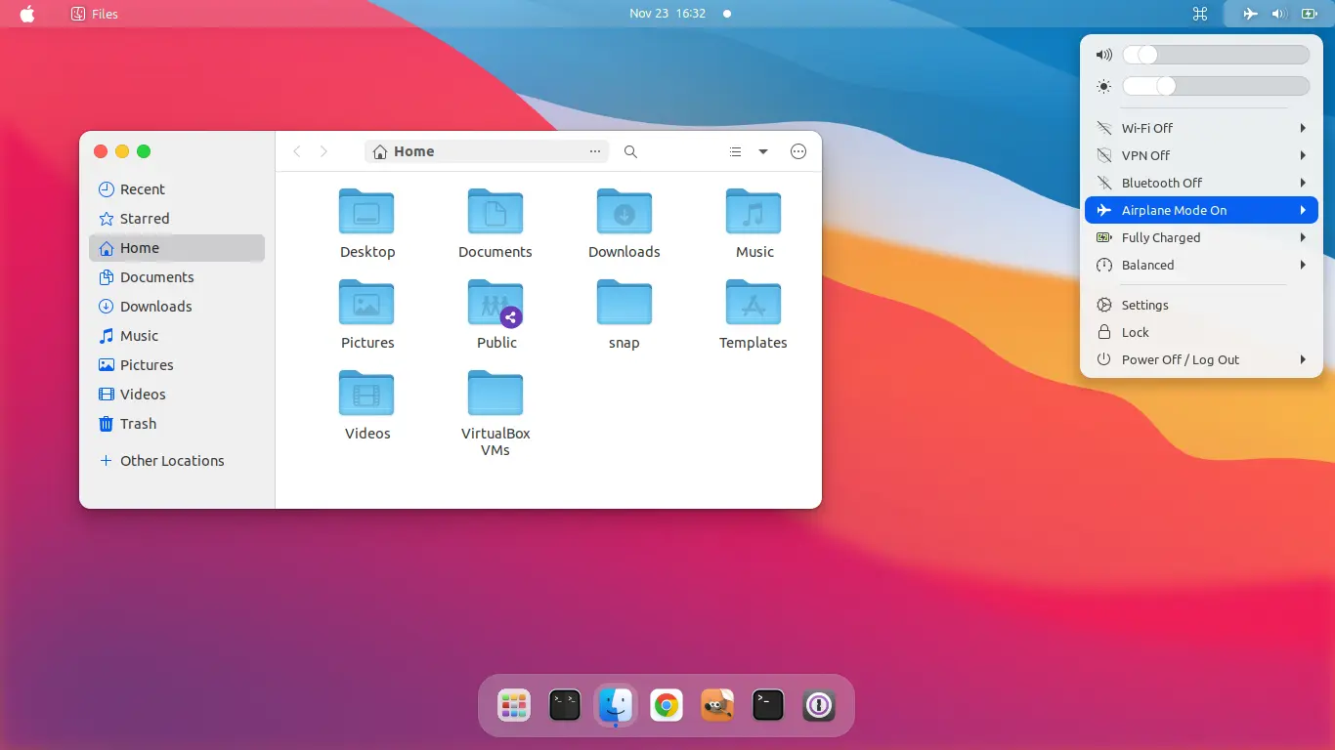The height and width of the screenshot is (750, 1335).
Task: Click the list view toggle icon
Action: pos(736,151)
